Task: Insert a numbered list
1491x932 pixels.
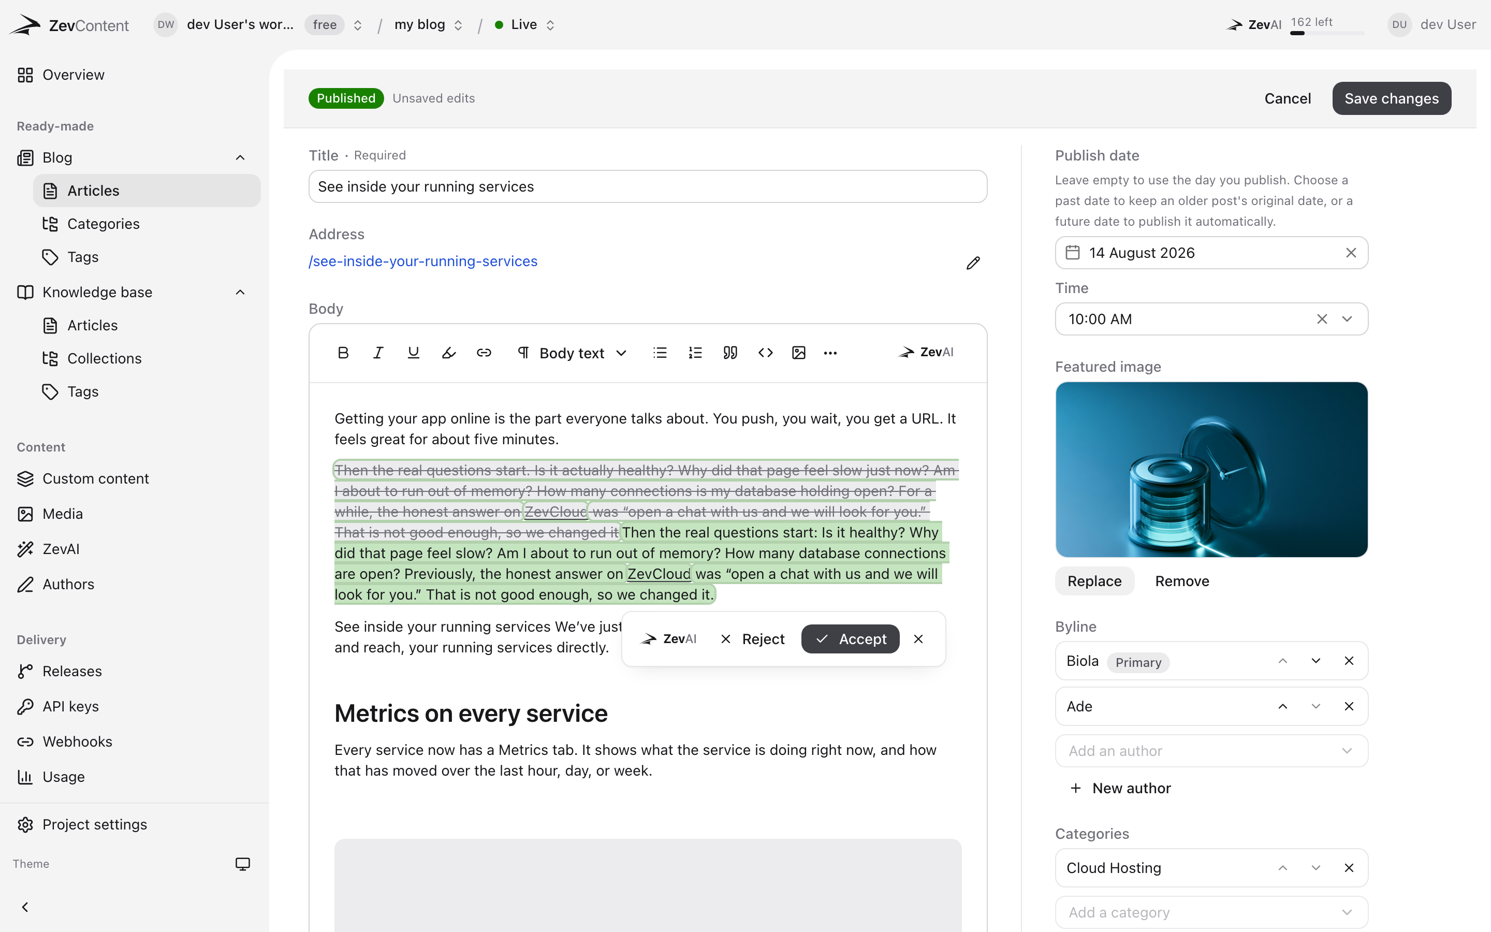Action: tap(695, 353)
